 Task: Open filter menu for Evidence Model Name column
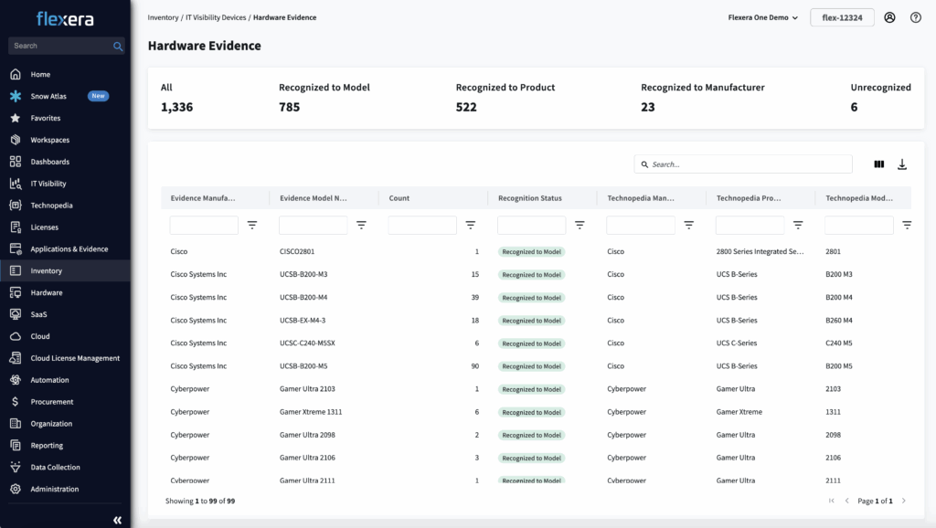pyautogui.click(x=361, y=225)
